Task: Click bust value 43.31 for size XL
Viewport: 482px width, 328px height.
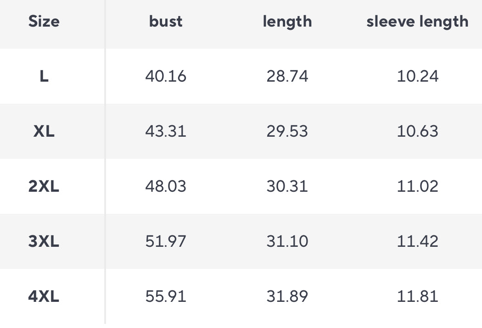Action: tap(166, 131)
